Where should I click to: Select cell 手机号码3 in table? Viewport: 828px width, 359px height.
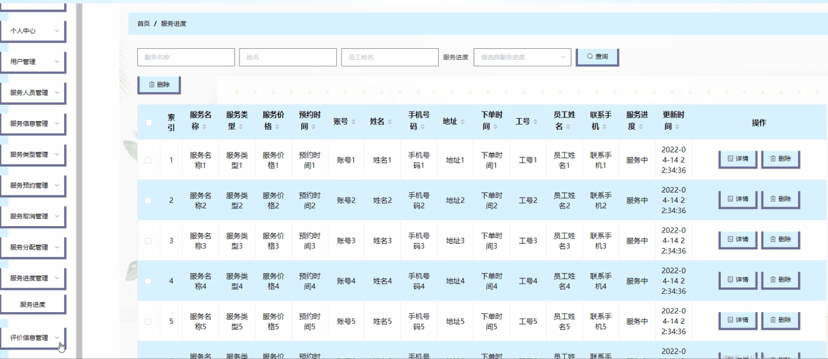pyautogui.click(x=419, y=241)
